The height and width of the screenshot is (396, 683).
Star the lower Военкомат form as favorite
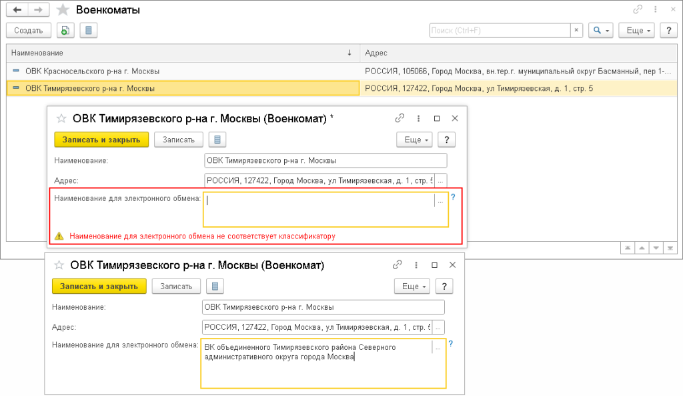click(x=59, y=265)
